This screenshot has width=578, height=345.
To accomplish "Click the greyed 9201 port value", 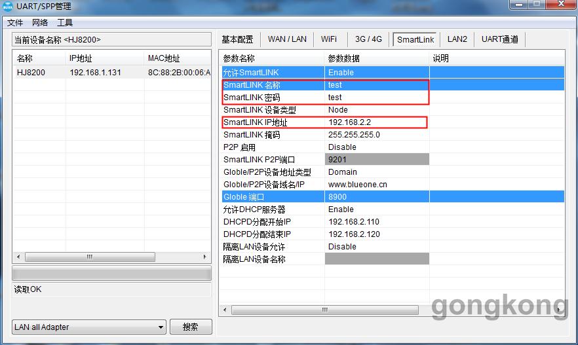I will pyautogui.click(x=377, y=160).
